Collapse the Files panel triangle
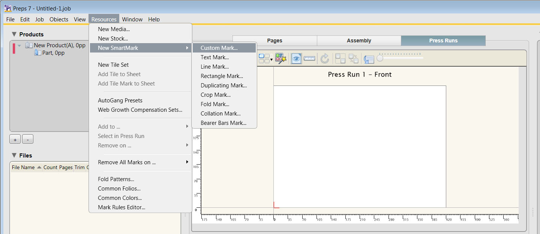 [14, 155]
